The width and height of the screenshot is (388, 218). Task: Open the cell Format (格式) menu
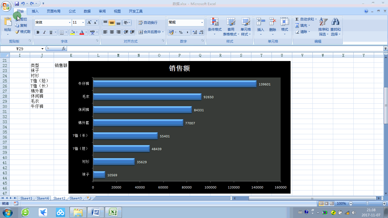pyautogui.click(x=285, y=27)
